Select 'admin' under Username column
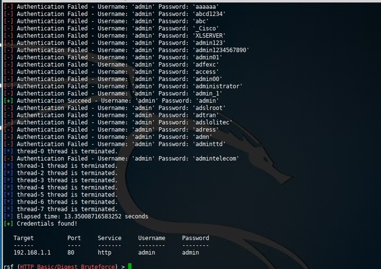Screen dimensions: 381x269 (x=147, y=253)
